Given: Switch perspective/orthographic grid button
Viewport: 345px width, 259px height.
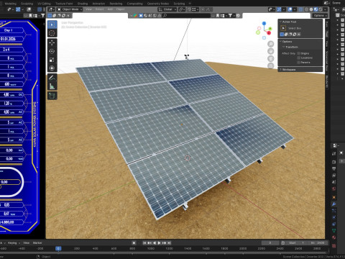Looking at the screenshot, I should 270,65.
